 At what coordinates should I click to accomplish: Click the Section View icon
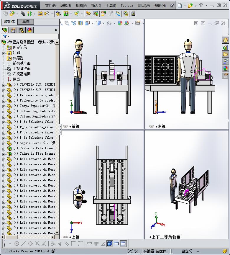point(80,23)
